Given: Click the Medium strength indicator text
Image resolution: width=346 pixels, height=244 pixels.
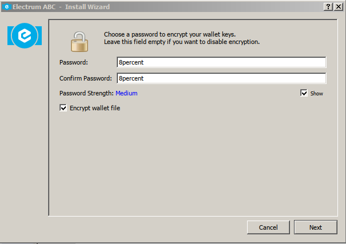Looking at the screenshot, I should tap(126, 93).
